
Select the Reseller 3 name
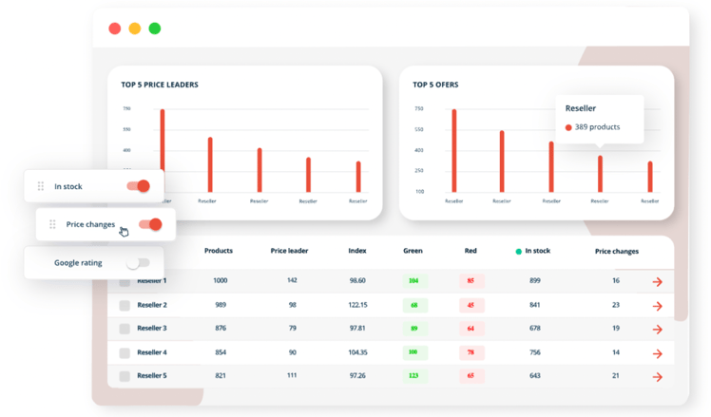coord(152,328)
